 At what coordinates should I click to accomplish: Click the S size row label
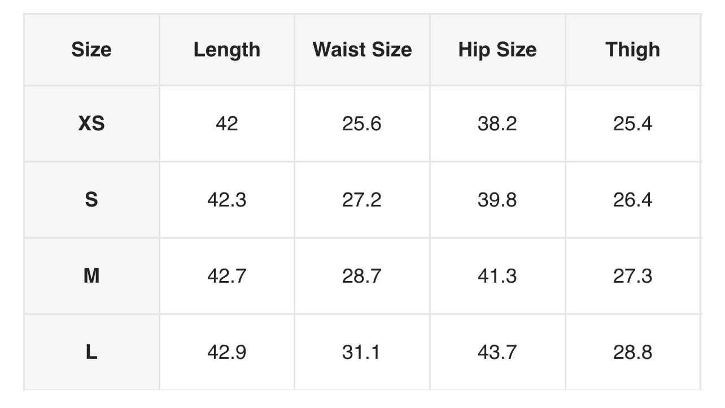(91, 200)
